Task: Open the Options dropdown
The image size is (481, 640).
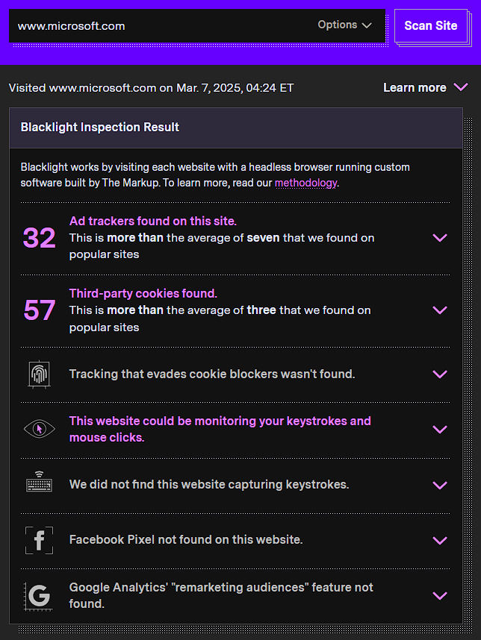Action: (x=344, y=25)
